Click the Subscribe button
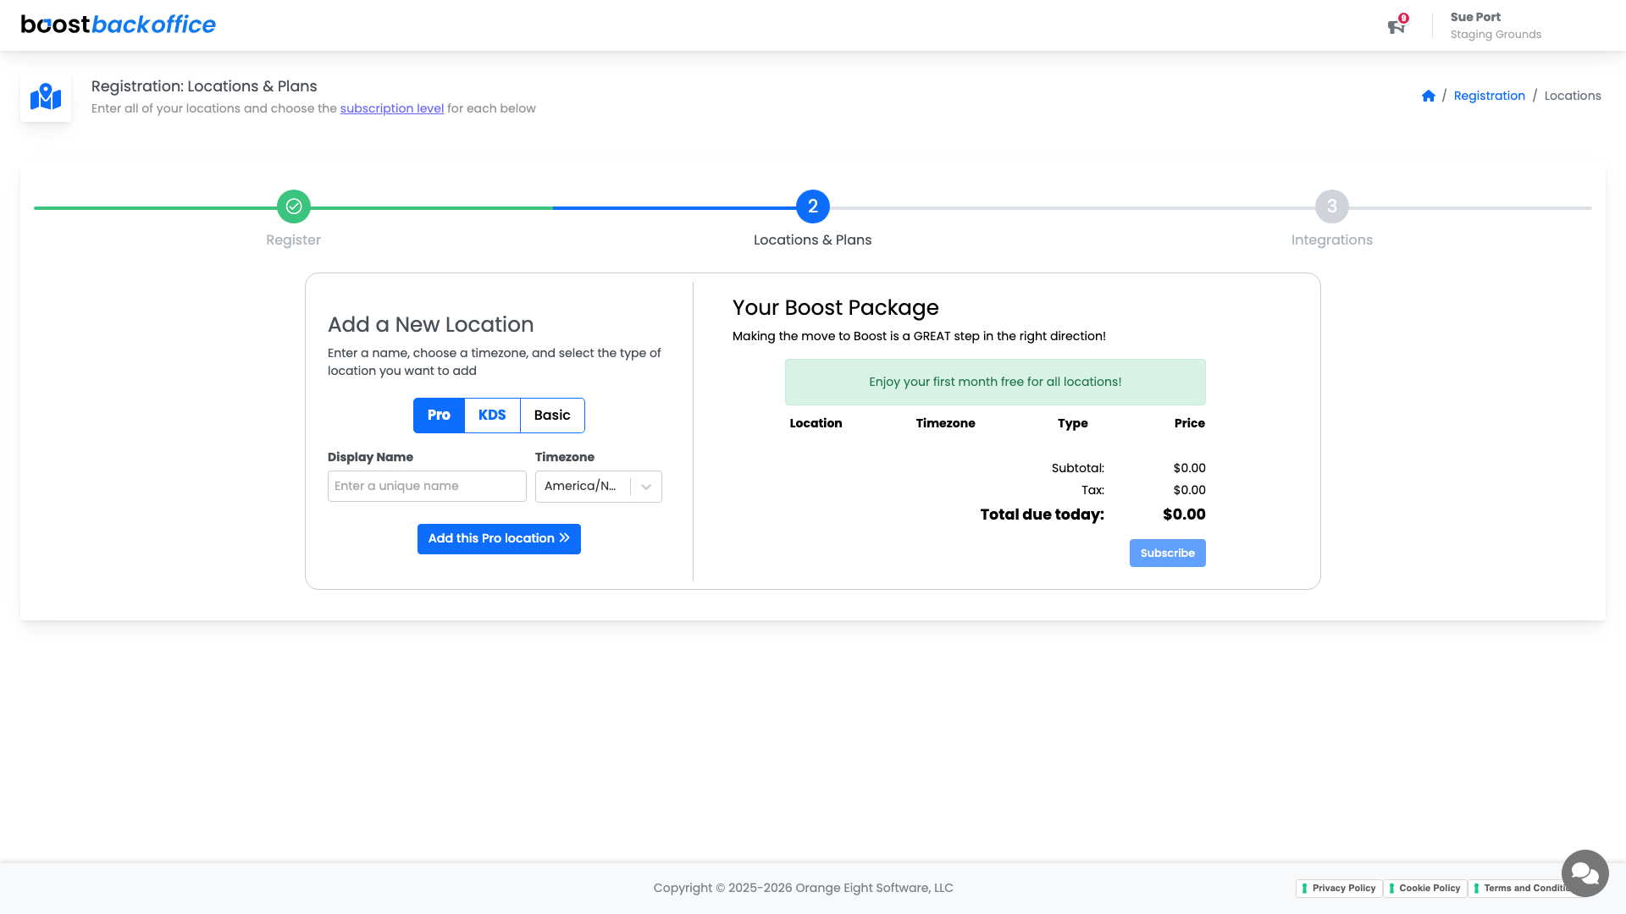The image size is (1626, 914). coord(1167,553)
